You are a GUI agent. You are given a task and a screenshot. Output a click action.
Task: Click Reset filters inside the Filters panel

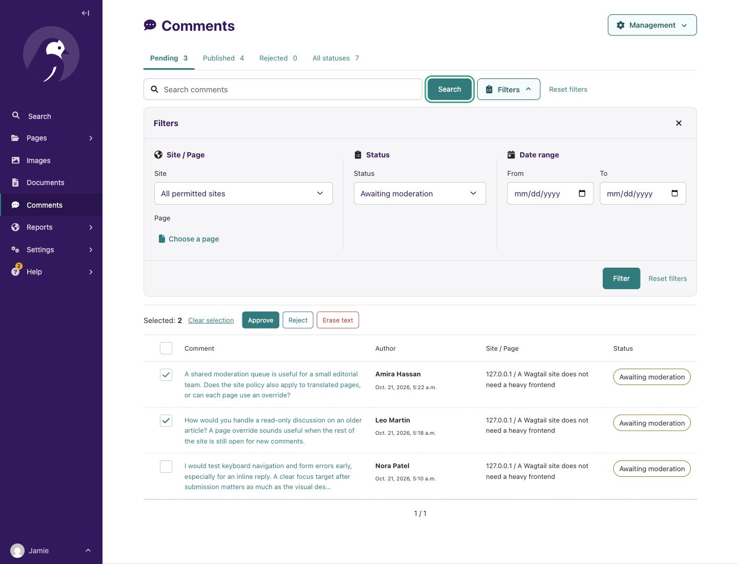click(667, 278)
